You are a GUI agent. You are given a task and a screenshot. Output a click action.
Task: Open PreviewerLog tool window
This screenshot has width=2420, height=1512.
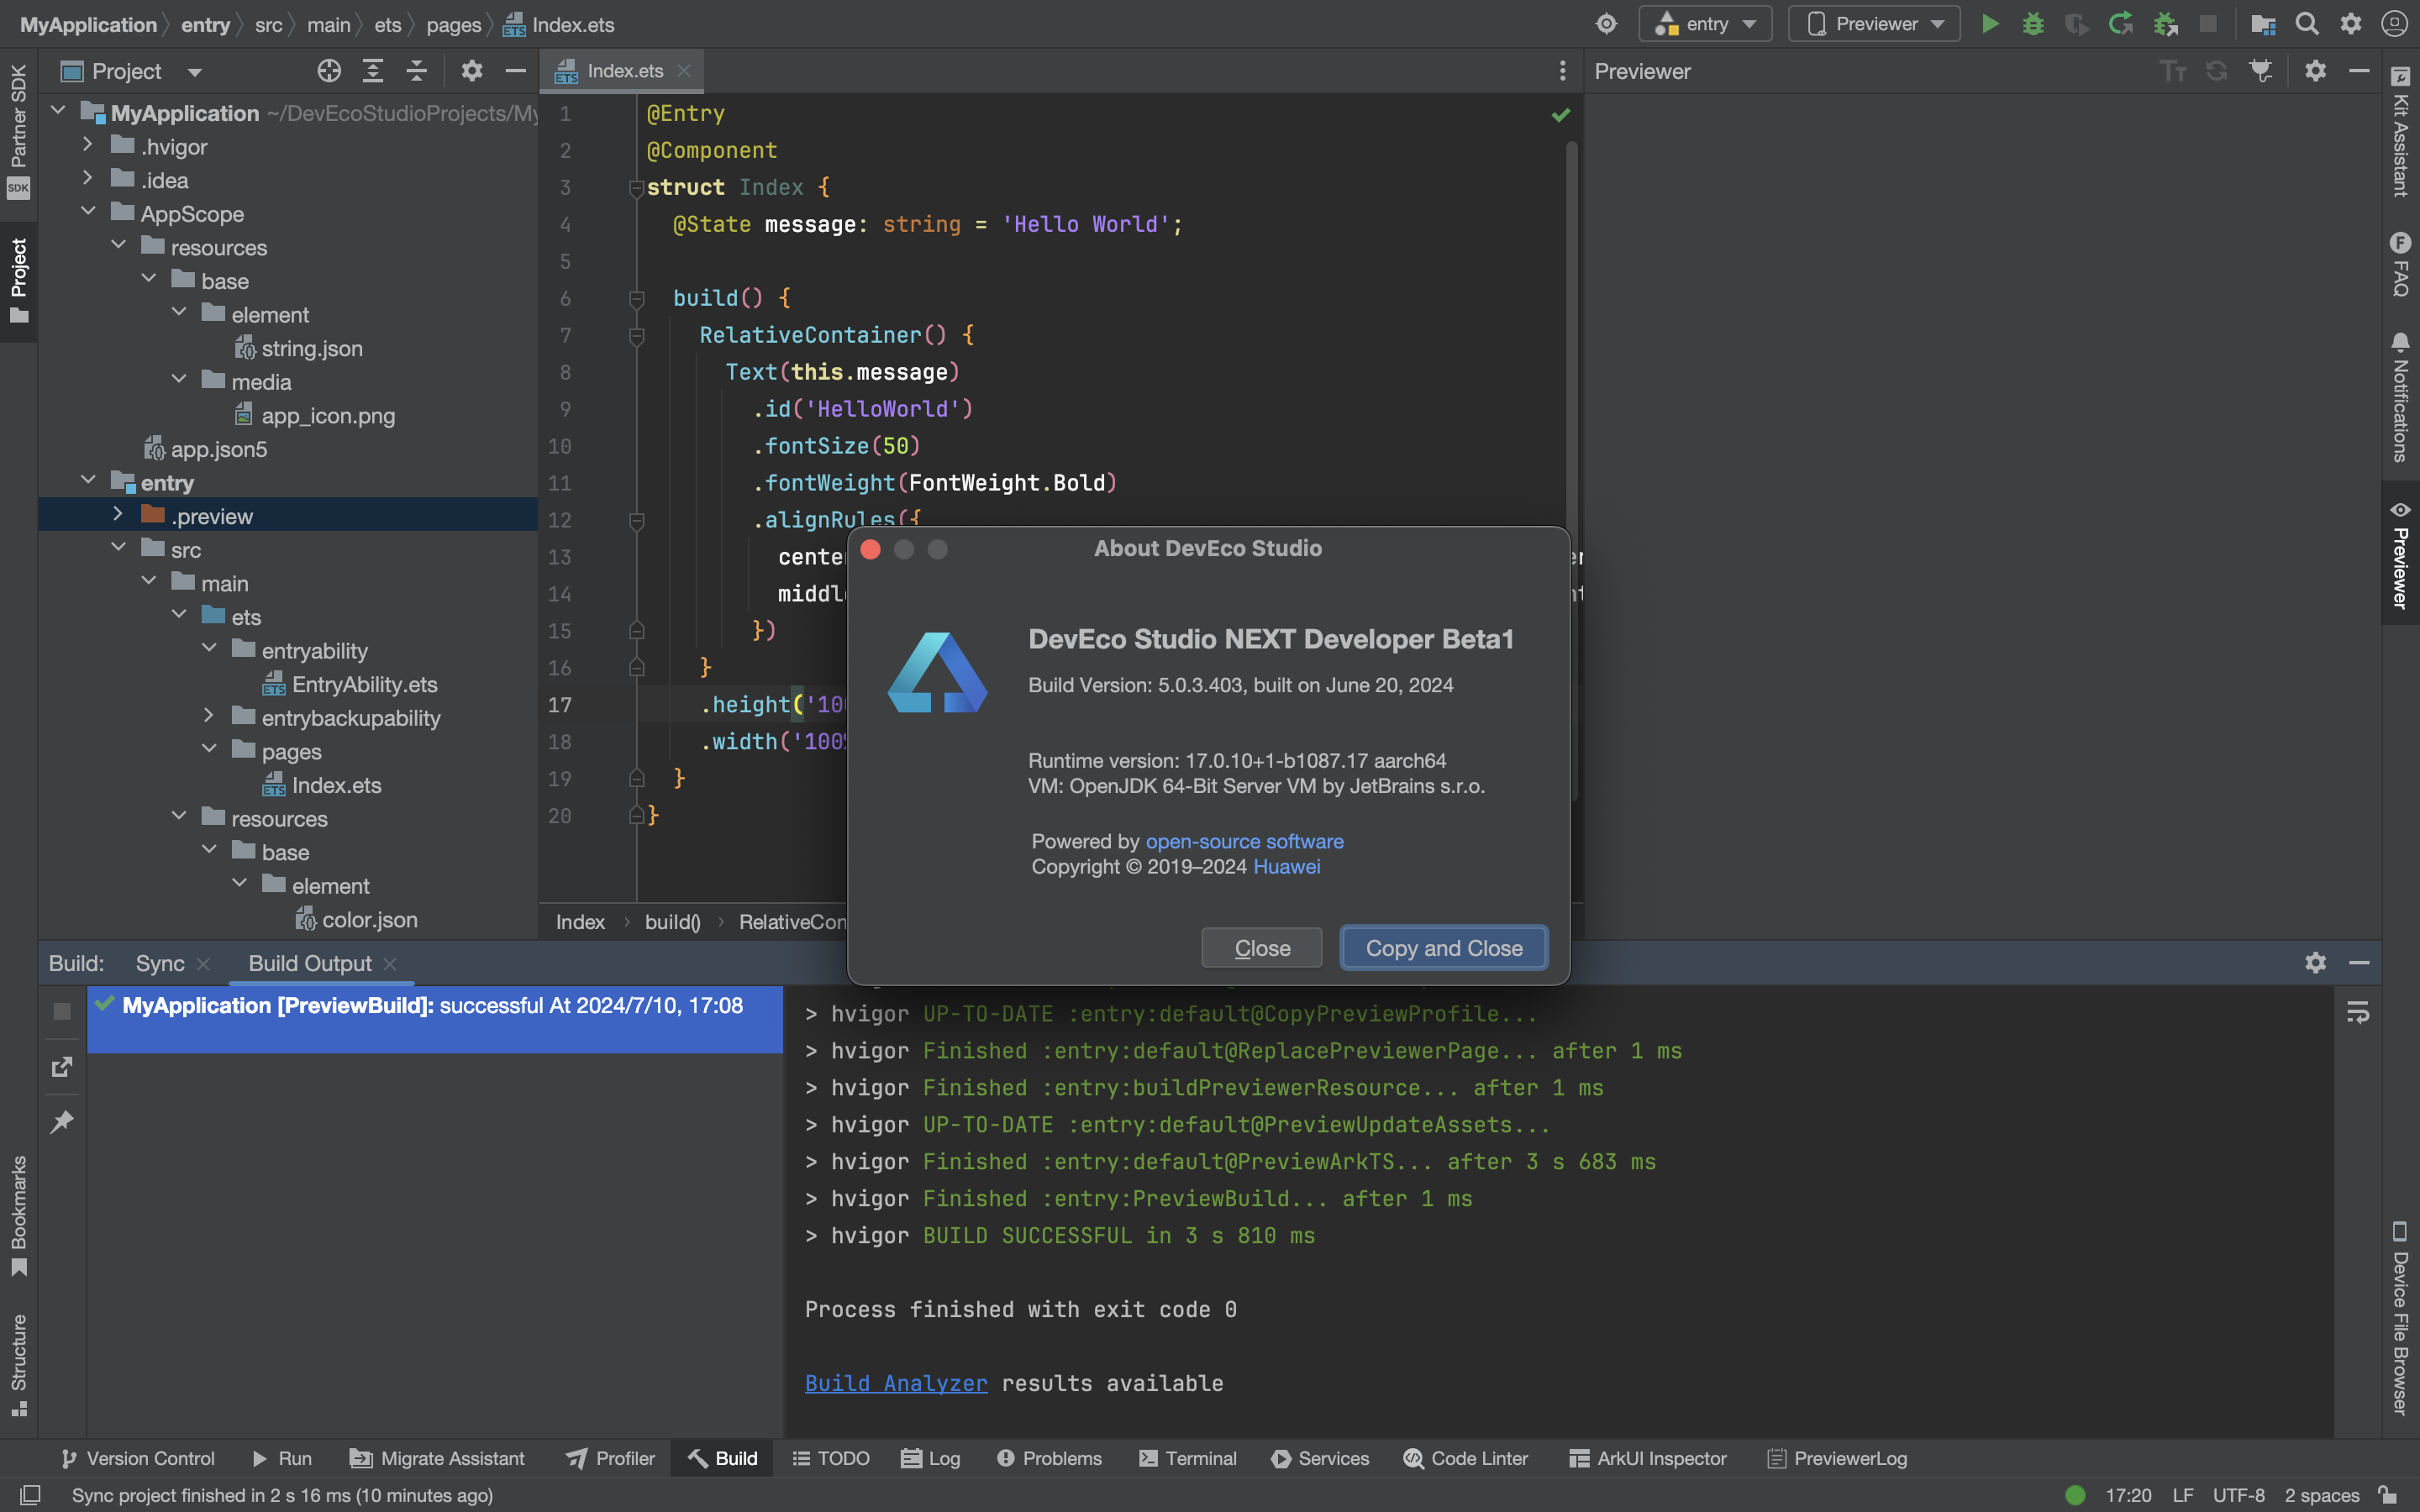pos(1837,1458)
